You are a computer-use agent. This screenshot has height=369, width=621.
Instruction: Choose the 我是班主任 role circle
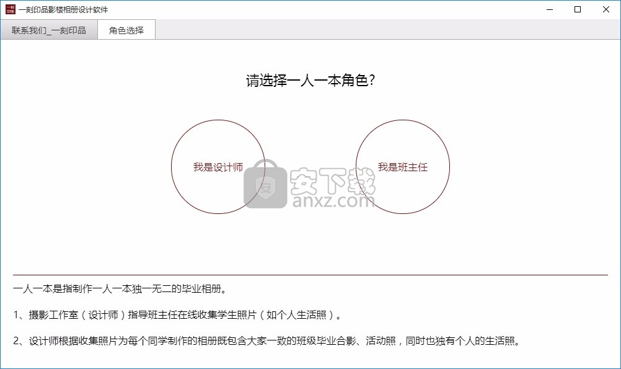click(402, 167)
